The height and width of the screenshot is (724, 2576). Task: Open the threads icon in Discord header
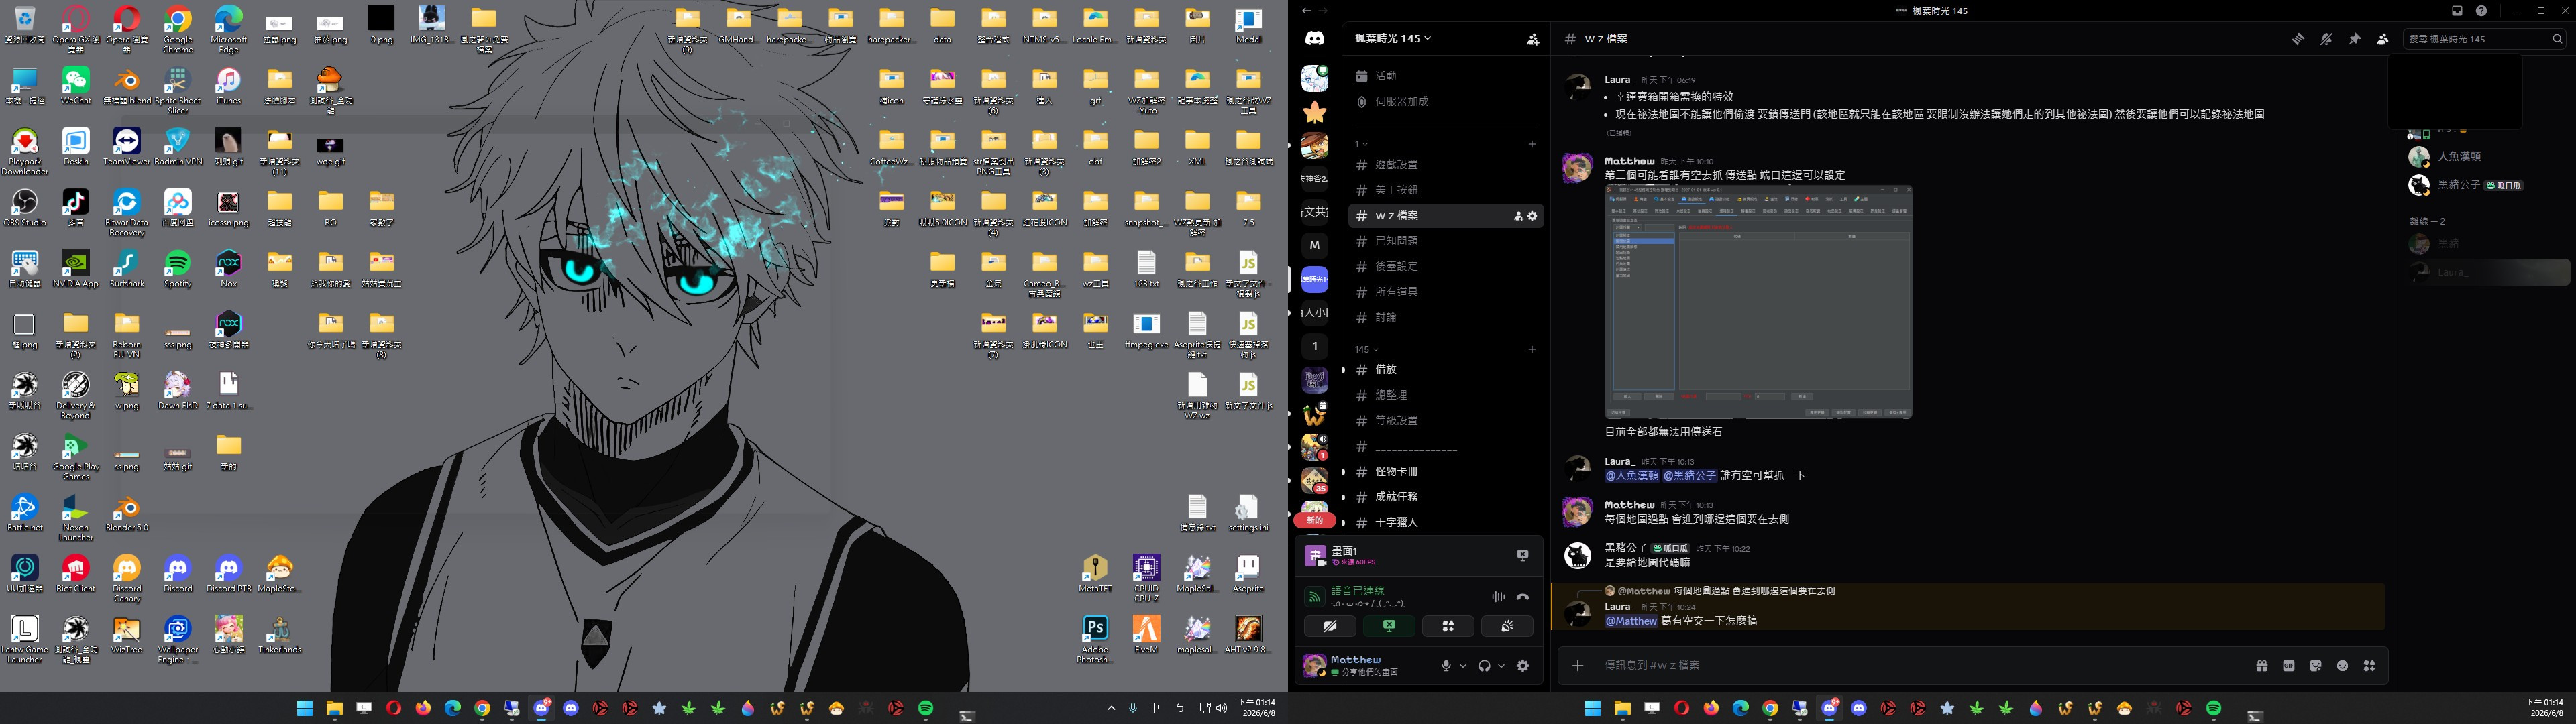[2298, 39]
